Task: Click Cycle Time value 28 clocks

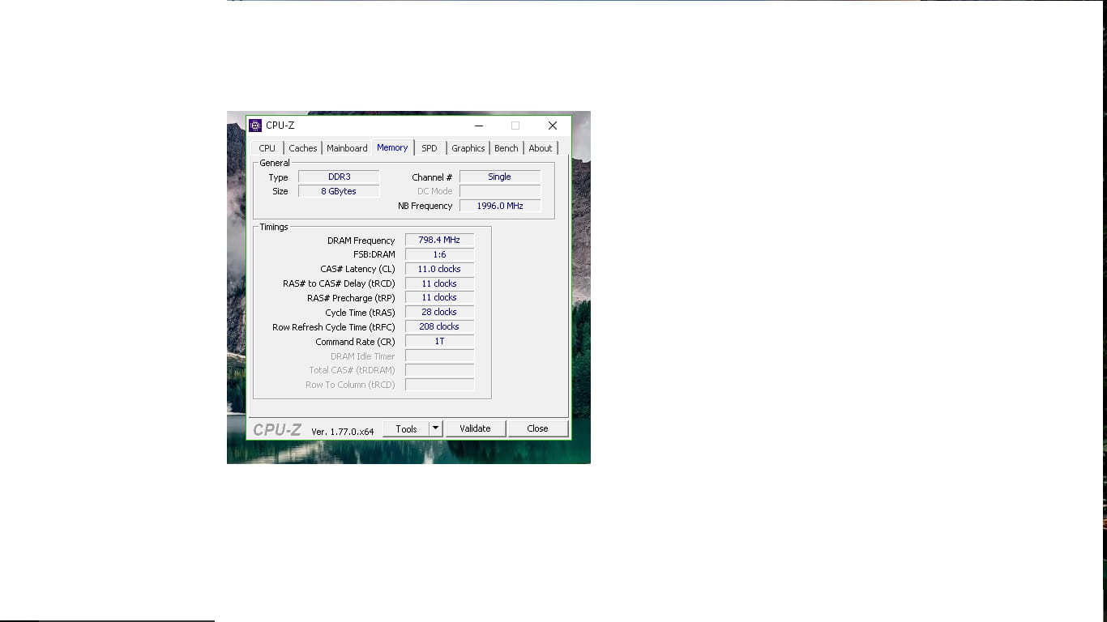Action: click(439, 312)
